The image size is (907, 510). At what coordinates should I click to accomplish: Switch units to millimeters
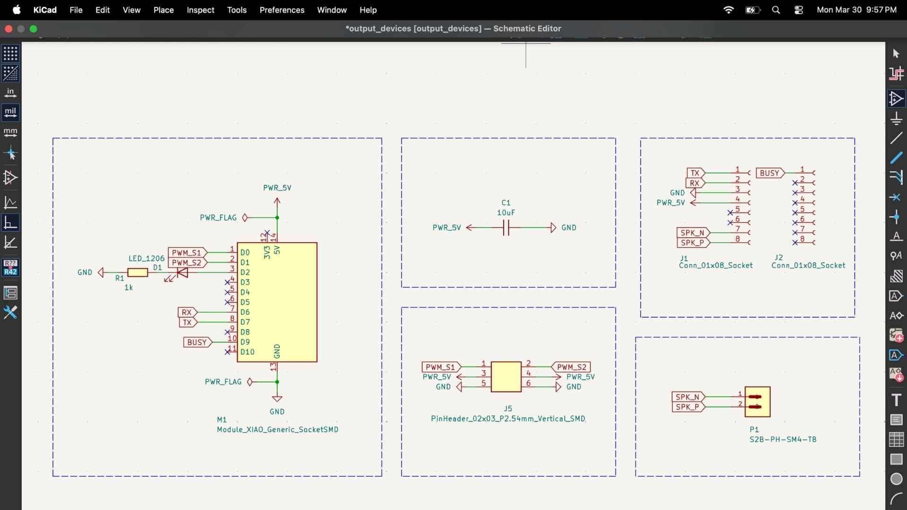10,132
